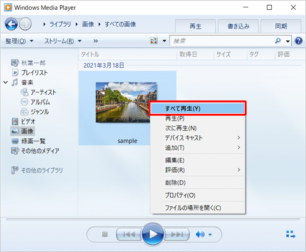Screen dimensions: 306x252
Task: Go back with the blue back arrow
Action: click(x=11, y=24)
